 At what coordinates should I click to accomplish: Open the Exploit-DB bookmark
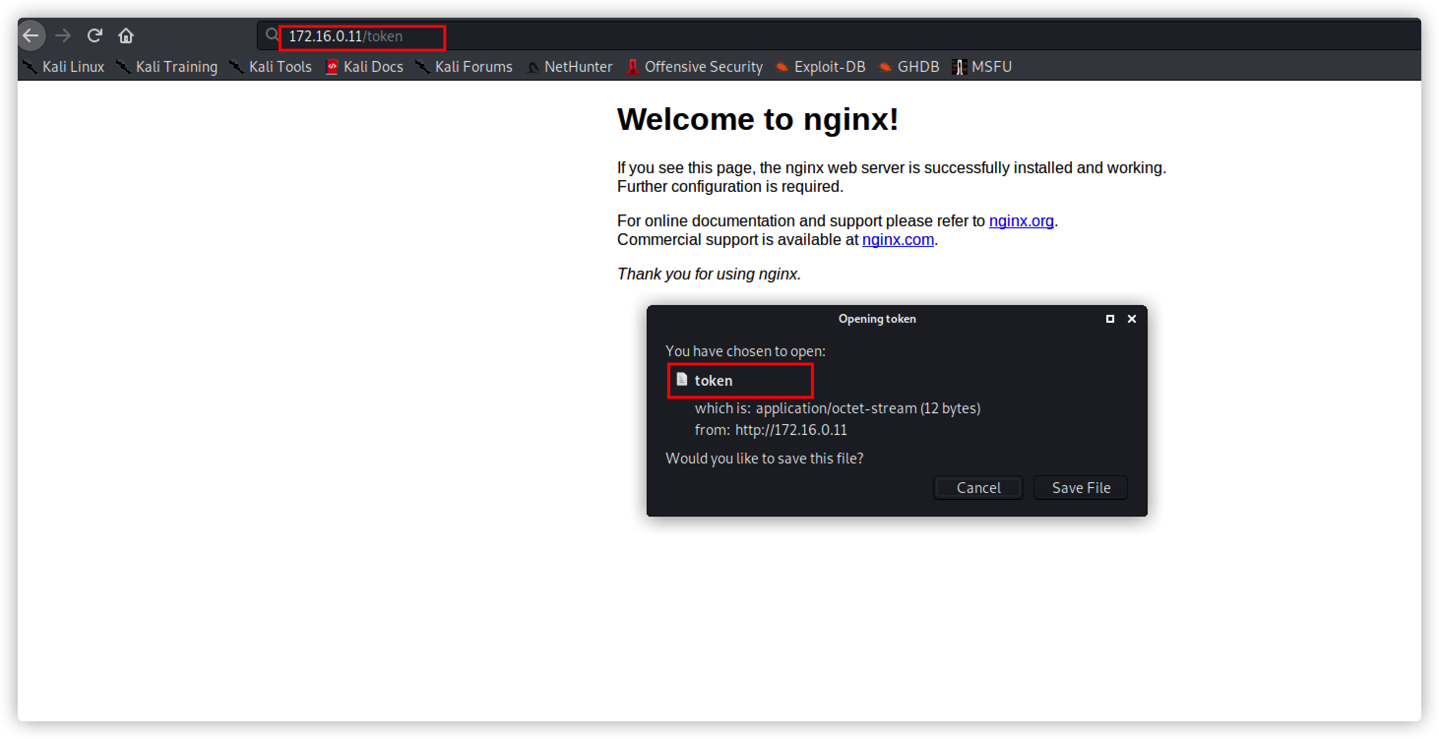[x=820, y=66]
